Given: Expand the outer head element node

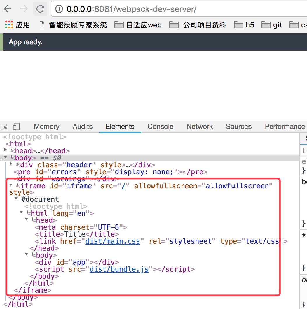Looking at the screenshot, I should point(6,150).
